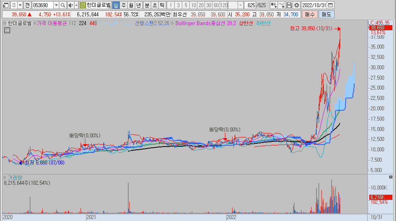
Task: Click the 한미글로벌 chart legend label
Action: pyautogui.click(x=20, y=23)
